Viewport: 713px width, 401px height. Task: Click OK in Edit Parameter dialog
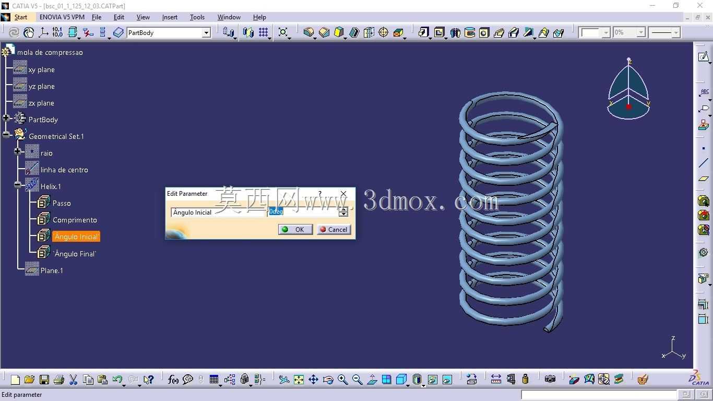point(295,229)
